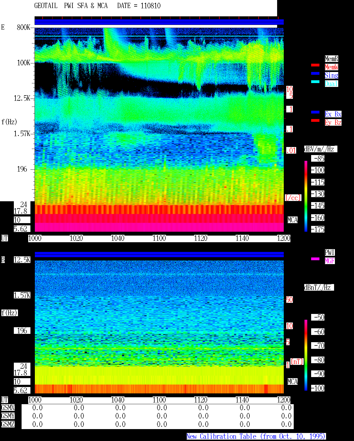
Task: Click the -175 color scale value
Action: [318, 229]
